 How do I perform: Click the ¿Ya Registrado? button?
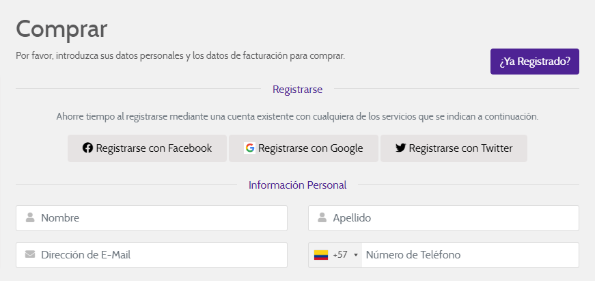[535, 62]
